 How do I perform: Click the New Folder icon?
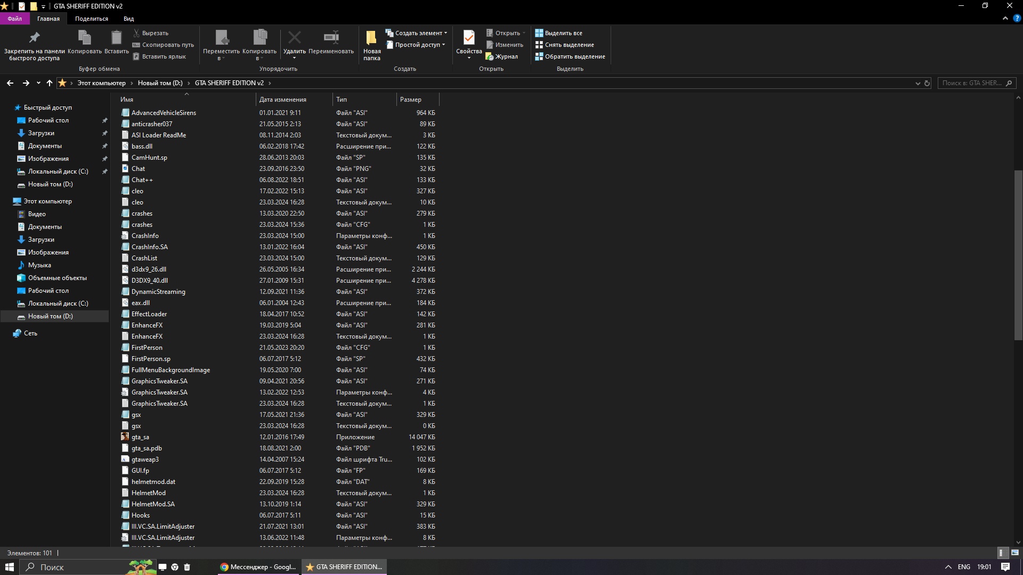(x=371, y=38)
